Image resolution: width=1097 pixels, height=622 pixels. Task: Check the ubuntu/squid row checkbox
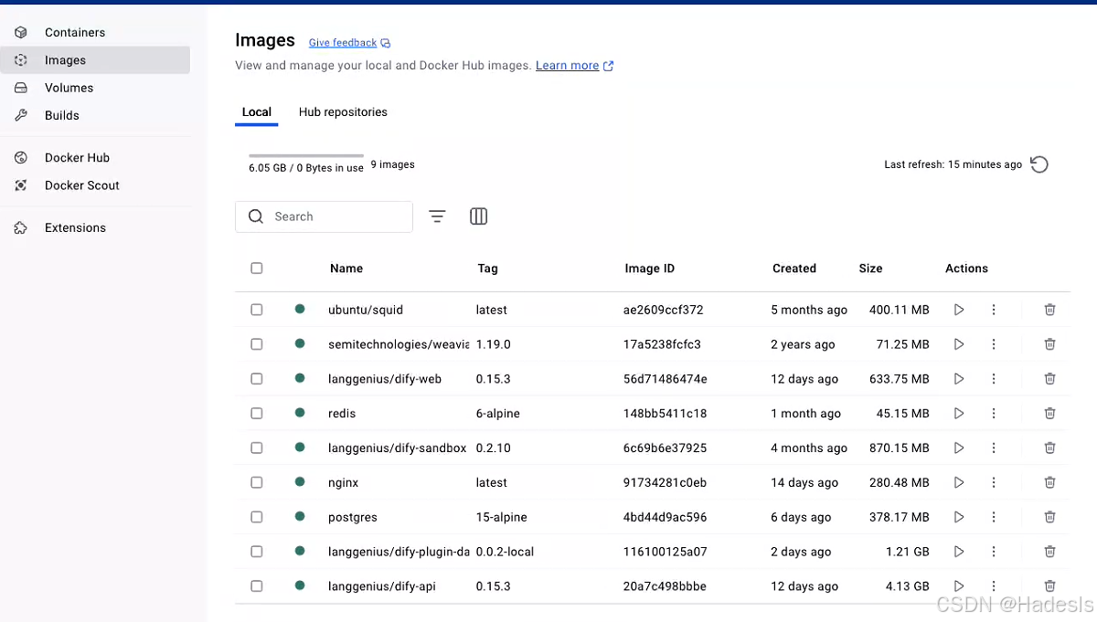(257, 310)
